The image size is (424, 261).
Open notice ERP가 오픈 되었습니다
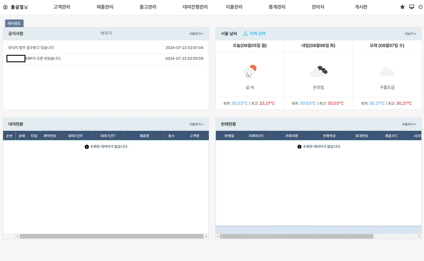(43, 58)
